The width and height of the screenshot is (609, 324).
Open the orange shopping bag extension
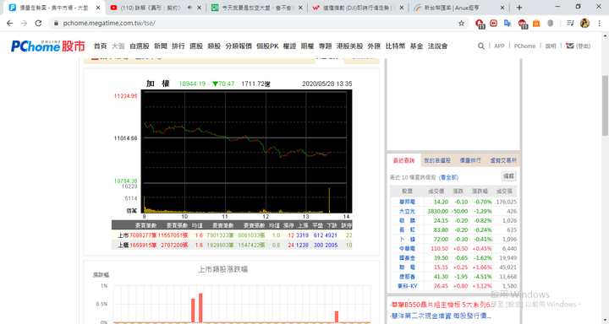click(x=536, y=24)
